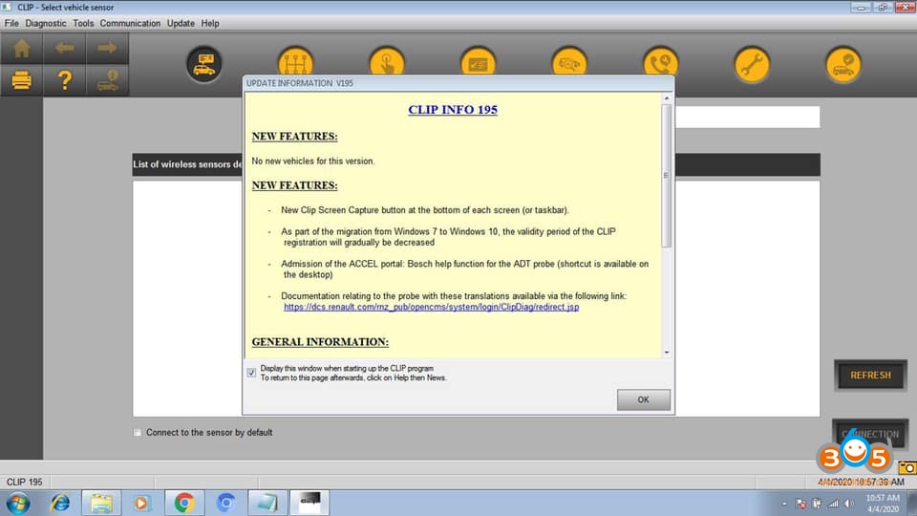Open the Update menu
This screenshot has height=516, width=917.
pos(181,23)
